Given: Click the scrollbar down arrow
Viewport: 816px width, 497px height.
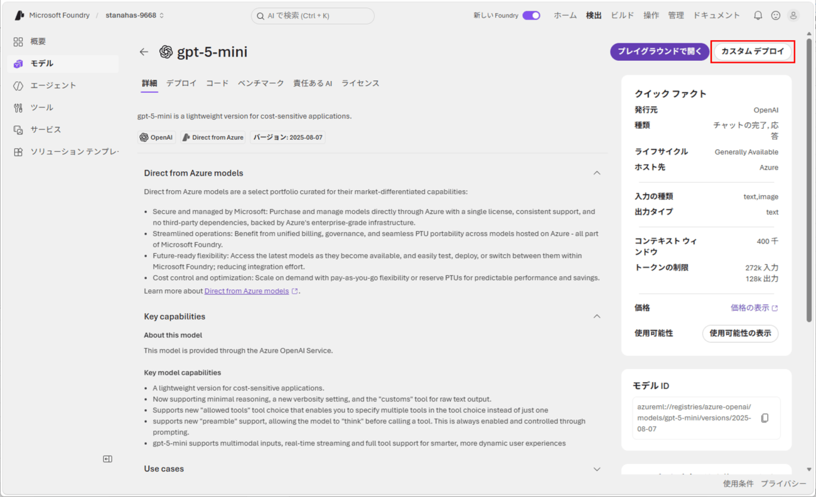Looking at the screenshot, I should [808, 469].
